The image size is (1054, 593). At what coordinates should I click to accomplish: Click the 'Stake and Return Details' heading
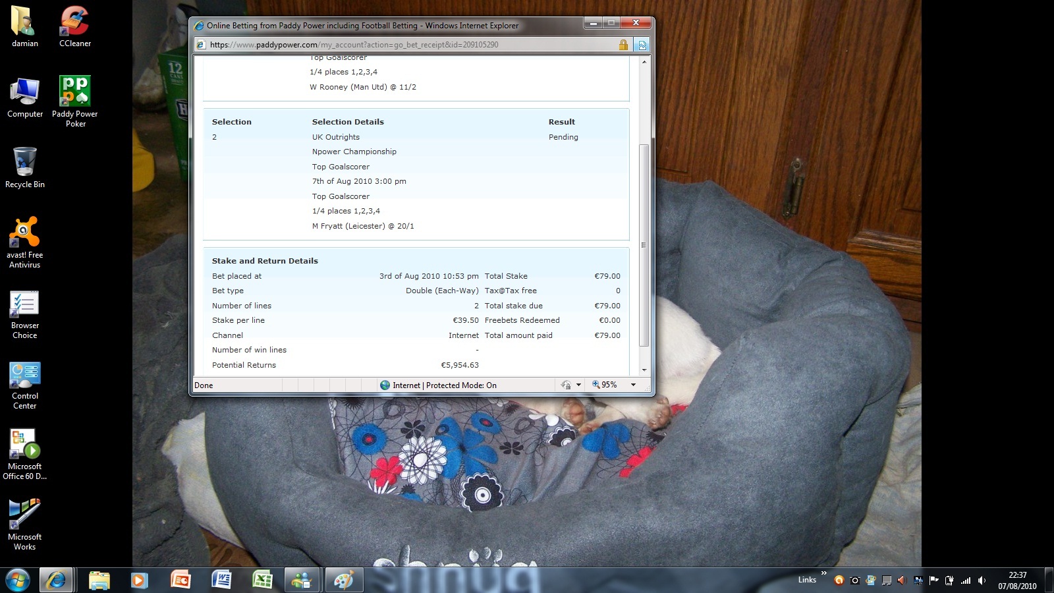pyautogui.click(x=265, y=261)
